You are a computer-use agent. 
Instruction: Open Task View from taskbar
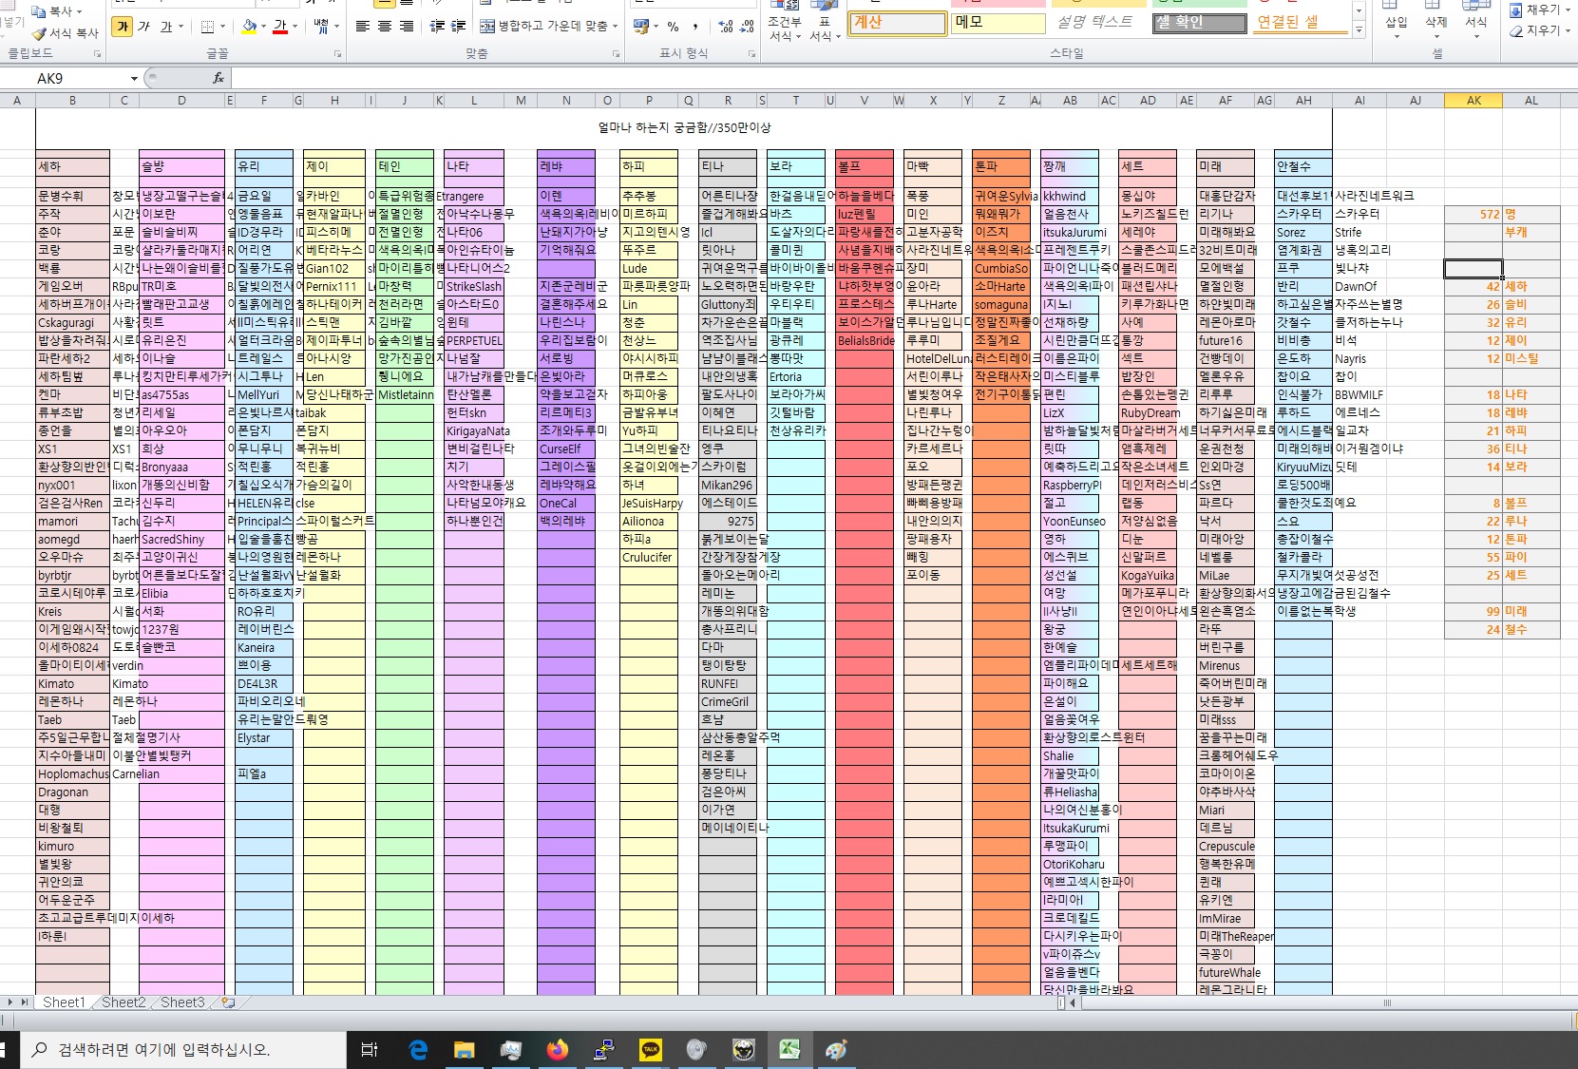coord(370,1050)
